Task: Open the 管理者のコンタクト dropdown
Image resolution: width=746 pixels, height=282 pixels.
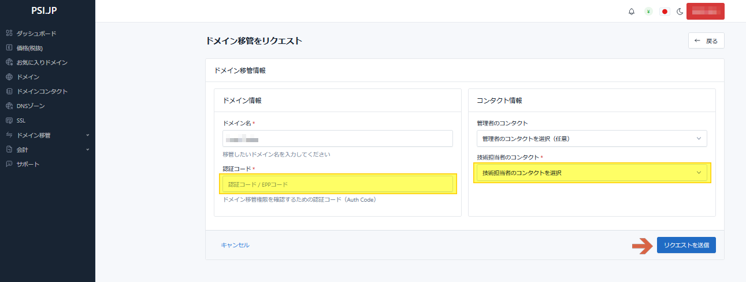Action: [x=591, y=139]
